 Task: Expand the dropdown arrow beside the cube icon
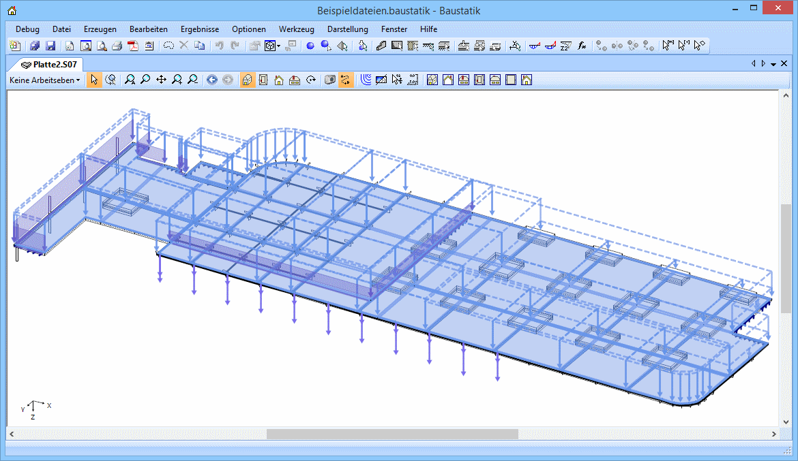point(279,46)
